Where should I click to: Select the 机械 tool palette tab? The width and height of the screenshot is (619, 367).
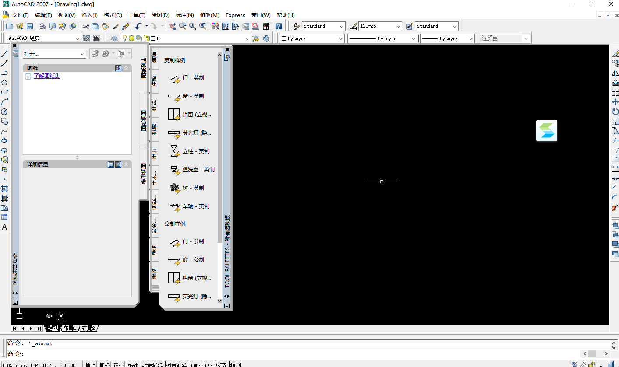(x=154, y=129)
